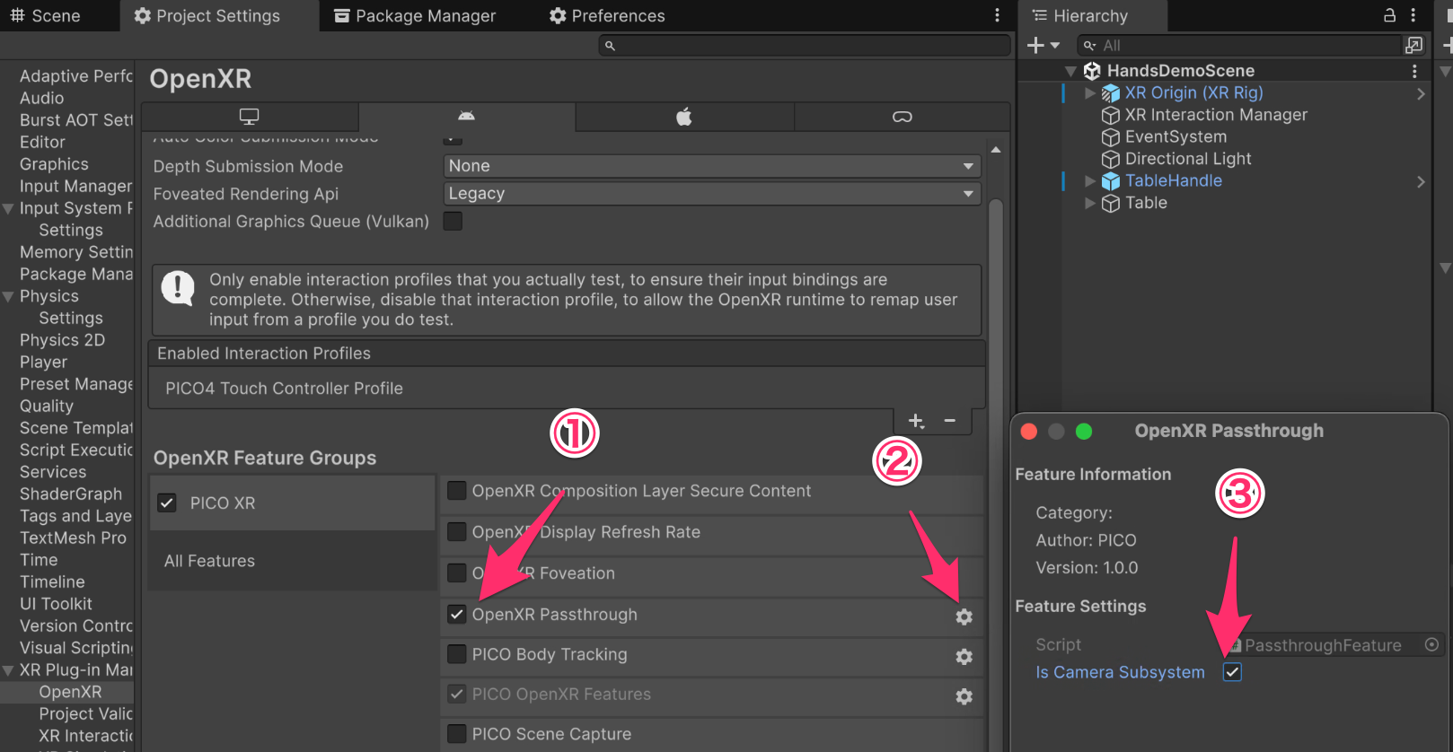Open the Foveated Rendering Api dropdown
The image size is (1453, 752).
coord(711,193)
